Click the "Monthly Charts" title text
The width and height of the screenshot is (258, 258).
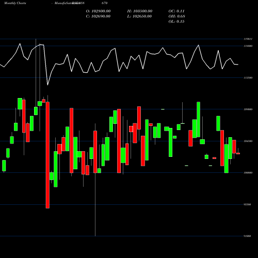pos(15,3)
